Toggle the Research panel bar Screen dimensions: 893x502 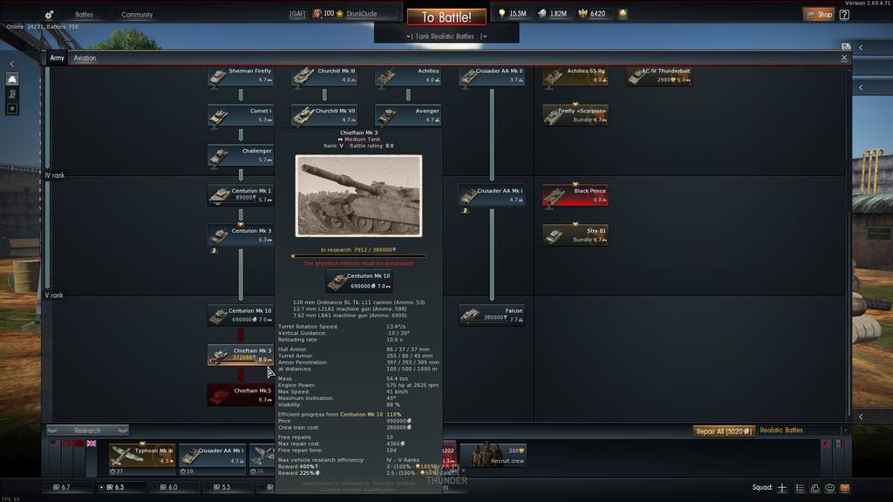click(x=87, y=431)
